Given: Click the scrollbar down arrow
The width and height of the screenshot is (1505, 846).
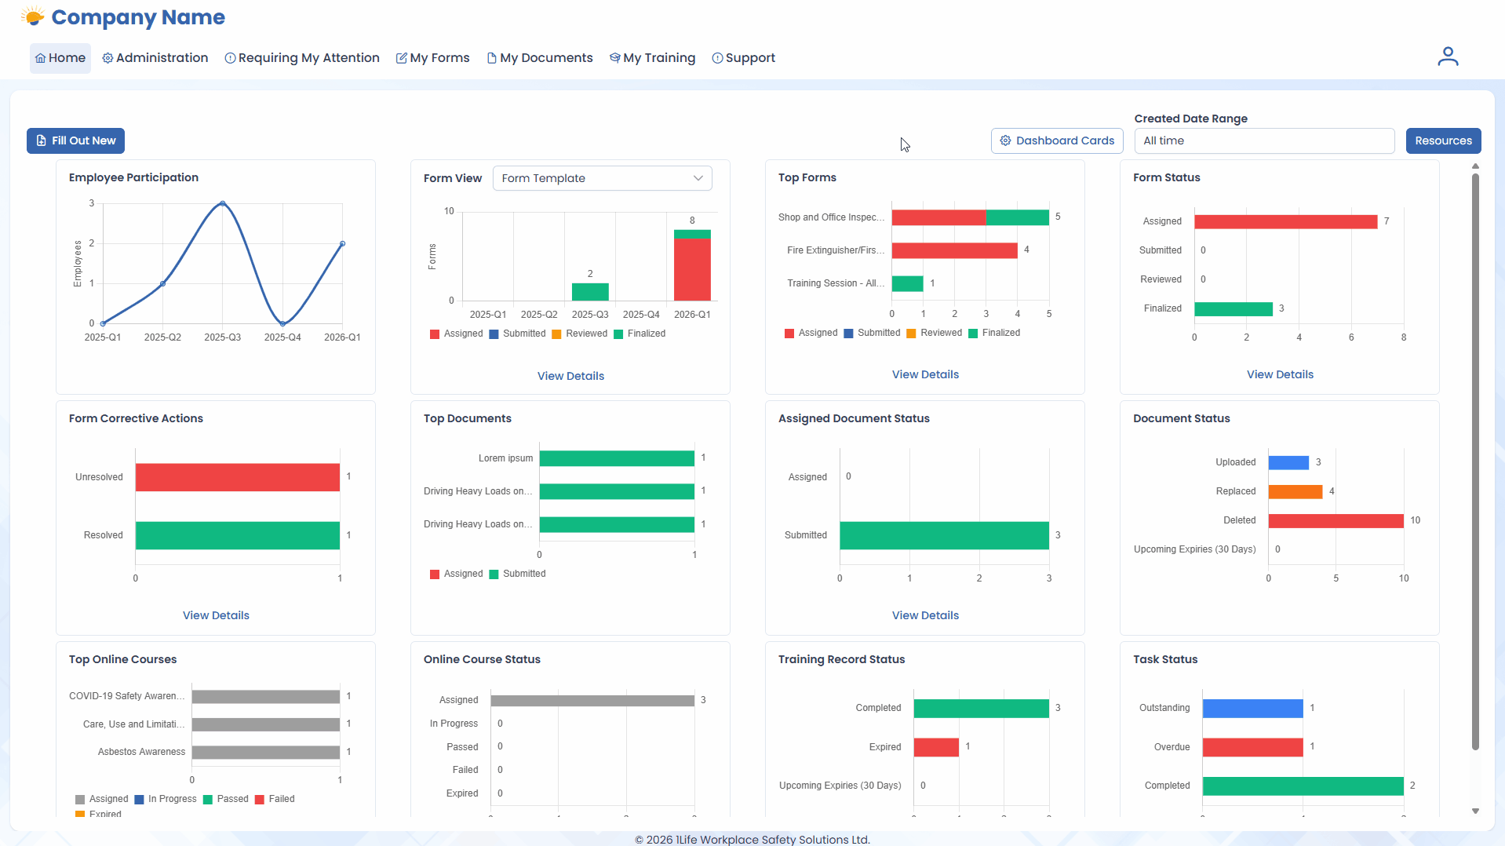Looking at the screenshot, I should coord(1476,812).
